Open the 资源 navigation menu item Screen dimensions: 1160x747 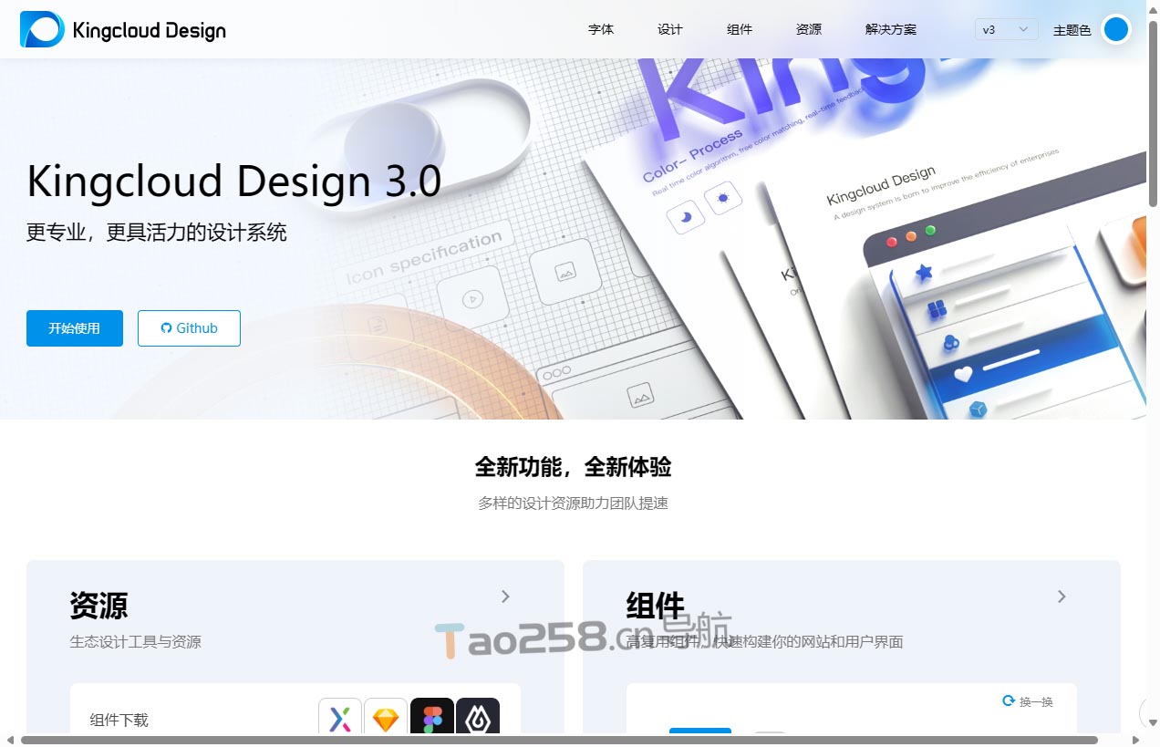tap(809, 29)
